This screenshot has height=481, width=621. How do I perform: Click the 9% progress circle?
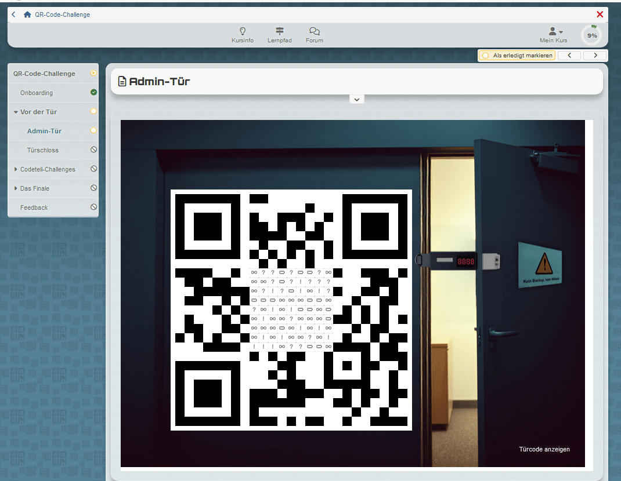tap(592, 35)
